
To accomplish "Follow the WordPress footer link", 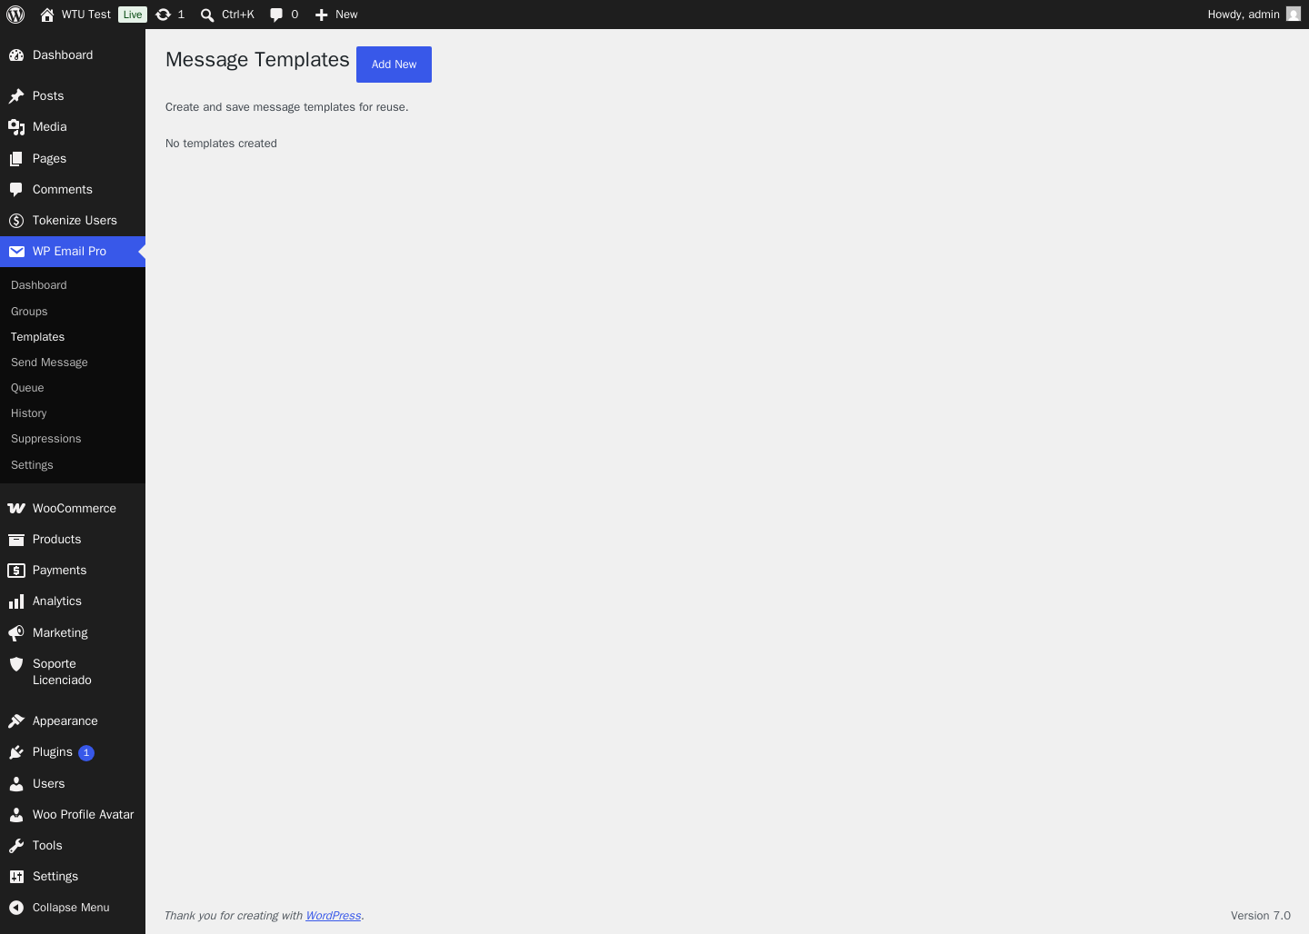I will (333, 916).
